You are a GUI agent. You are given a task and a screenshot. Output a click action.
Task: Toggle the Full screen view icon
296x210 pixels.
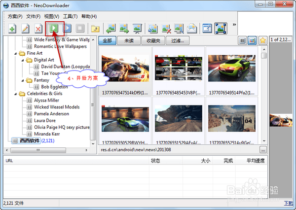pos(221,29)
